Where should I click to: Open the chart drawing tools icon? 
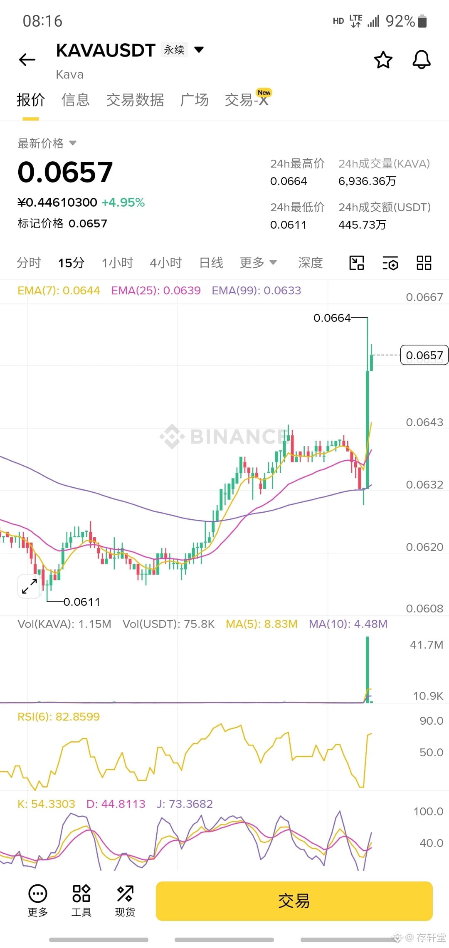point(357,263)
